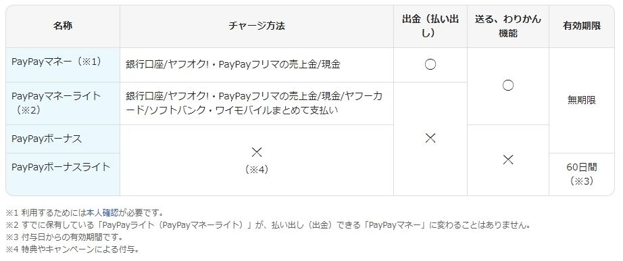Click the cross icon in the charge method column
This screenshot has height=261, width=623.
pyautogui.click(x=257, y=152)
